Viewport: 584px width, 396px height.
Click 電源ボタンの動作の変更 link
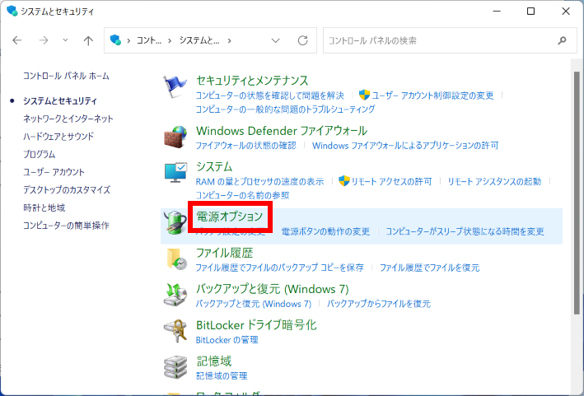[x=325, y=231]
